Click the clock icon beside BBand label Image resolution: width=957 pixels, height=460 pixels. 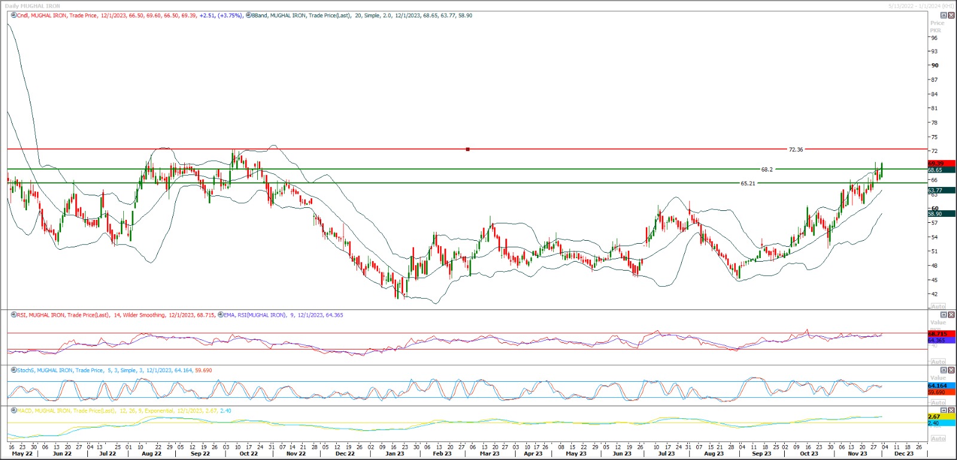pos(249,16)
